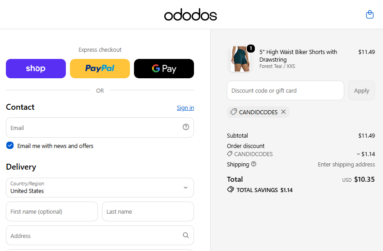Focus the Discount code or gift card field
This screenshot has height=251, width=383.
(x=286, y=90)
